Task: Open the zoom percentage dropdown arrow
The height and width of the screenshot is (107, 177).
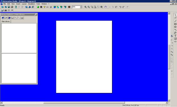Action: point(81,7)
